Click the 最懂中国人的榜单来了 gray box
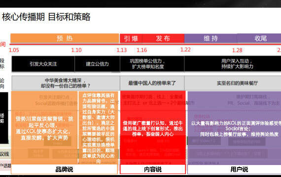Screen dimensions: 281x177 [x=152, y=83]
